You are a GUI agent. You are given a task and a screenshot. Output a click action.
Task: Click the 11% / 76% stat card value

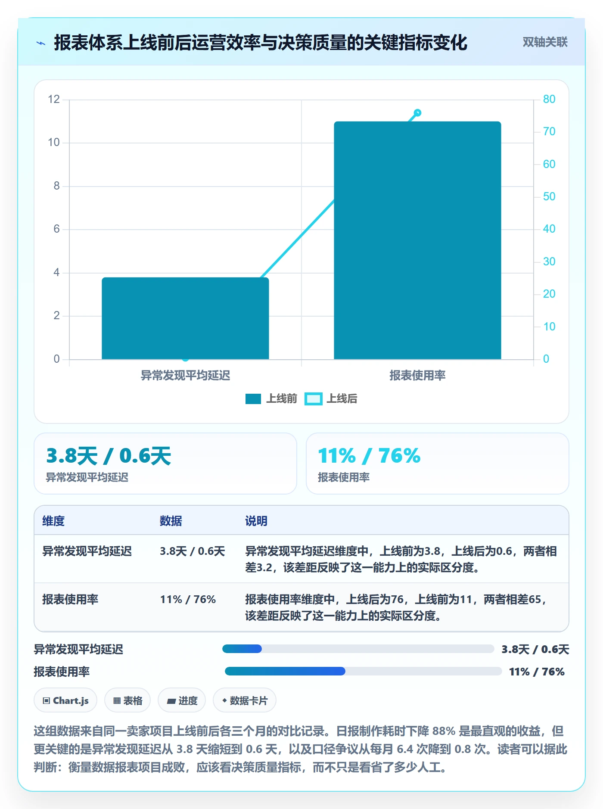(x=369, y=456)
